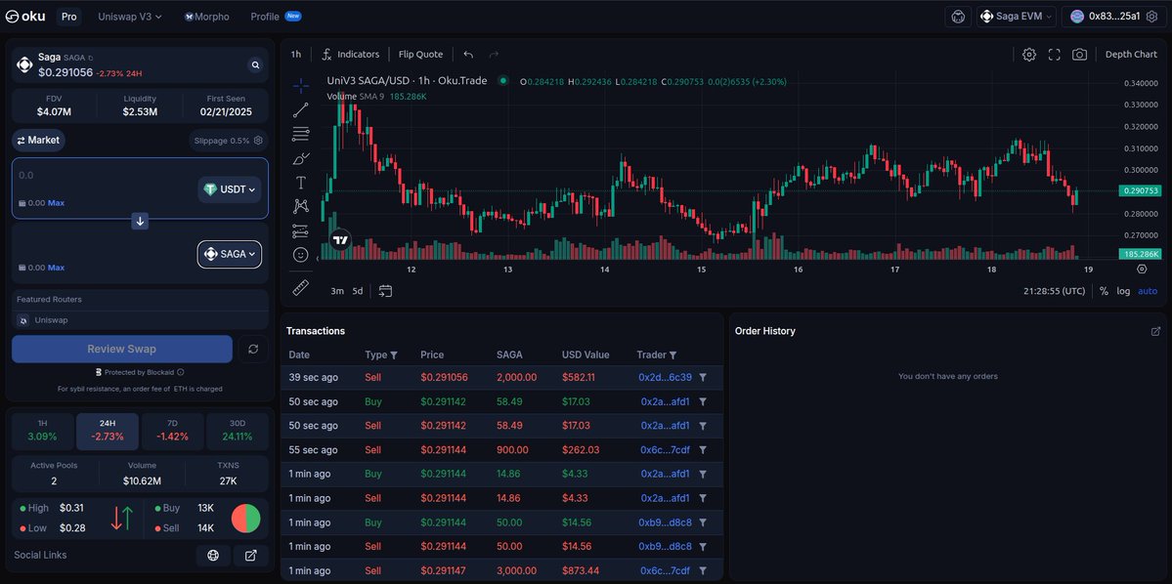The height and width of the screenshot is (584, 1172).
Task: Click the USDT amount input field
Action: click(104, 176)
